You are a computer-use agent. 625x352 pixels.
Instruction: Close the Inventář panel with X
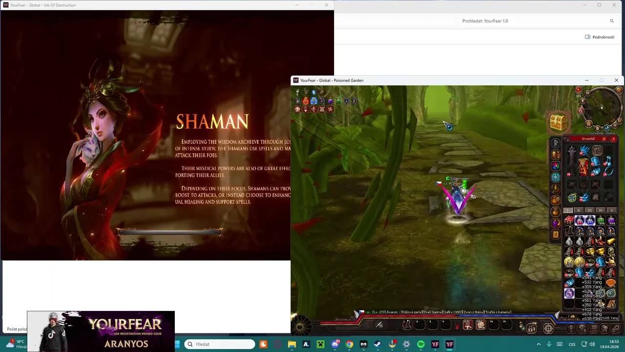tap(613, 139)
